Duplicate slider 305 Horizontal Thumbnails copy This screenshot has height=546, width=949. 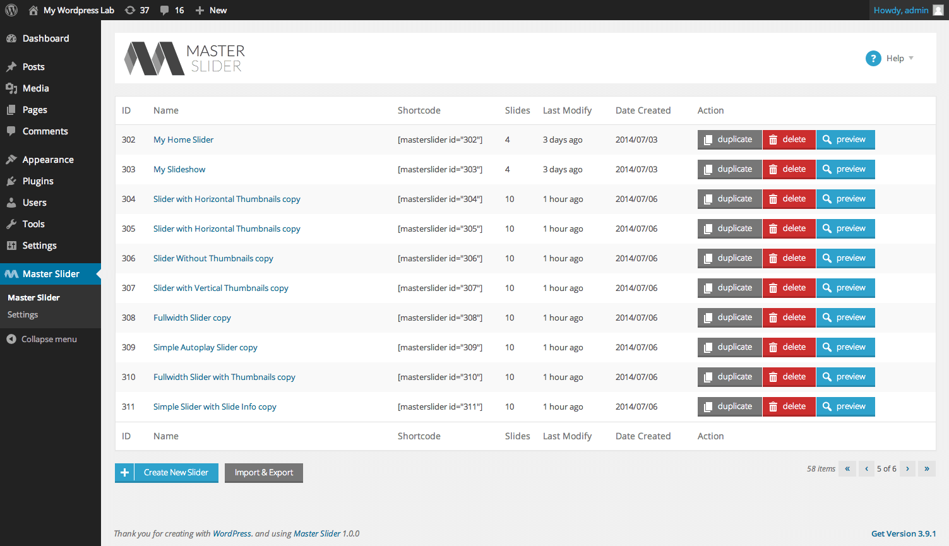pos(730,228)
